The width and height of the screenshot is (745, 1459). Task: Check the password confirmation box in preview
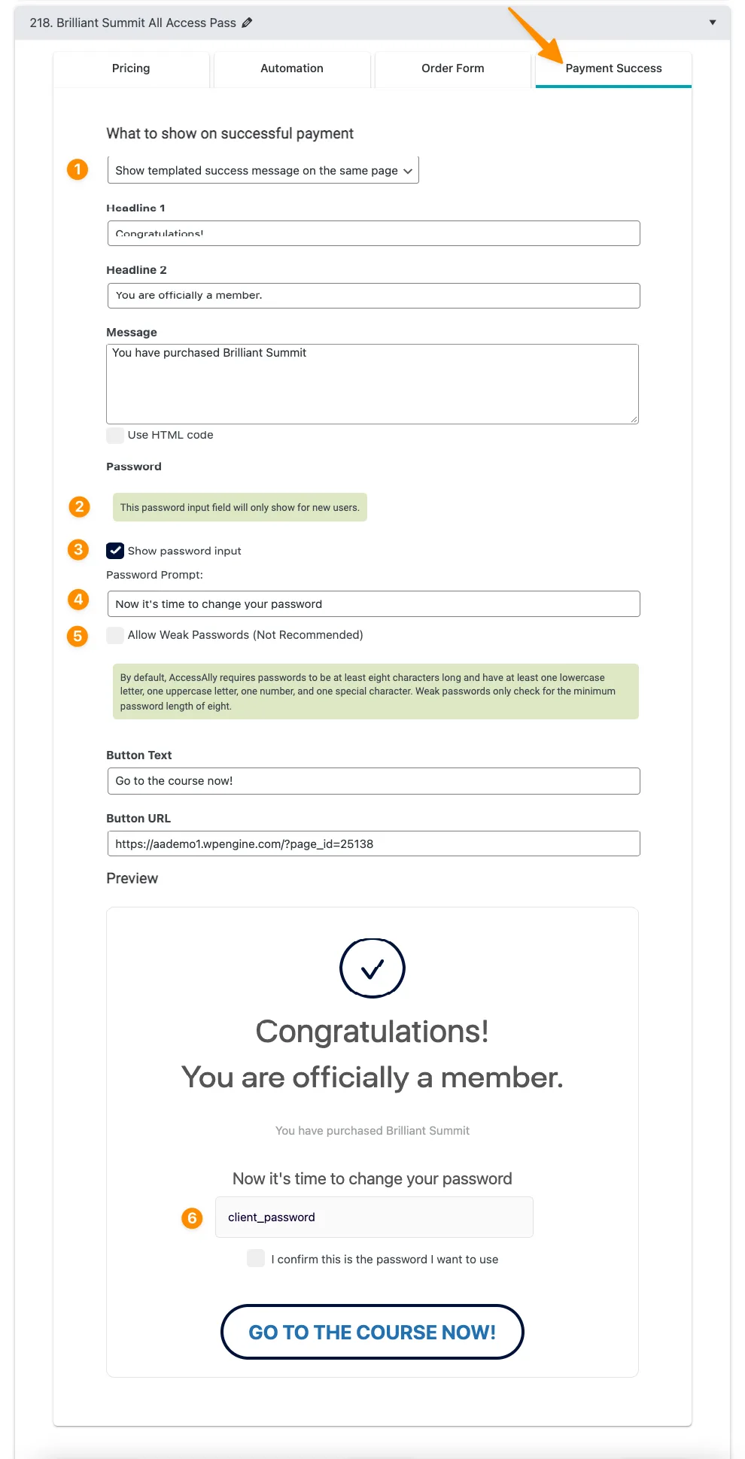256,1258
